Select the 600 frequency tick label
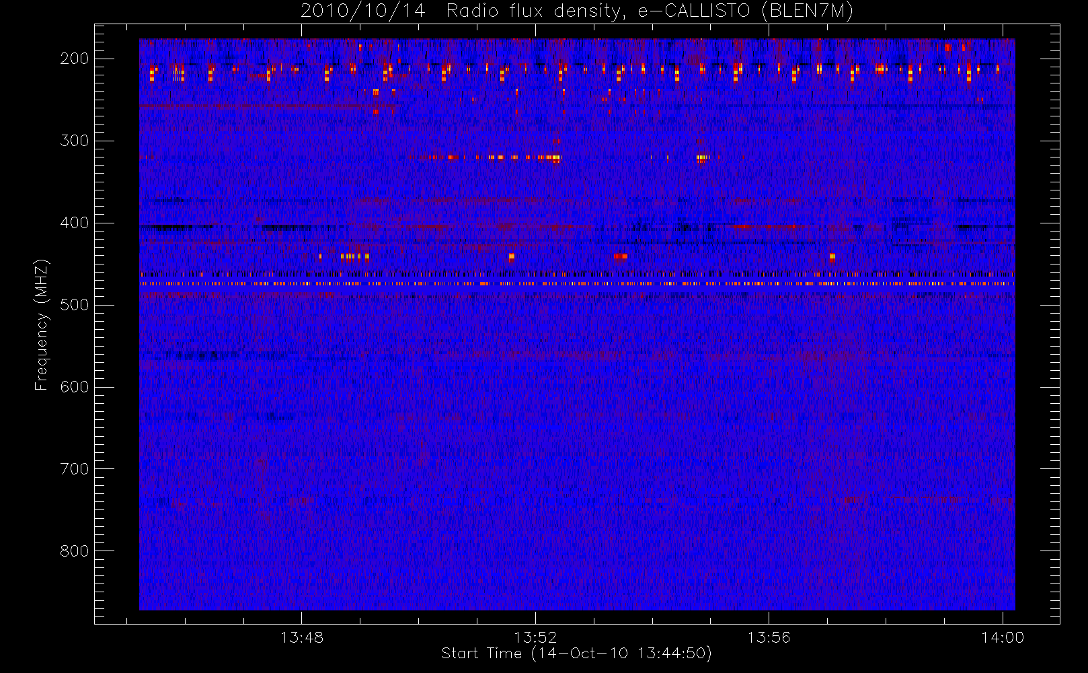1088x673 pixels. click(x=74, y=387)
